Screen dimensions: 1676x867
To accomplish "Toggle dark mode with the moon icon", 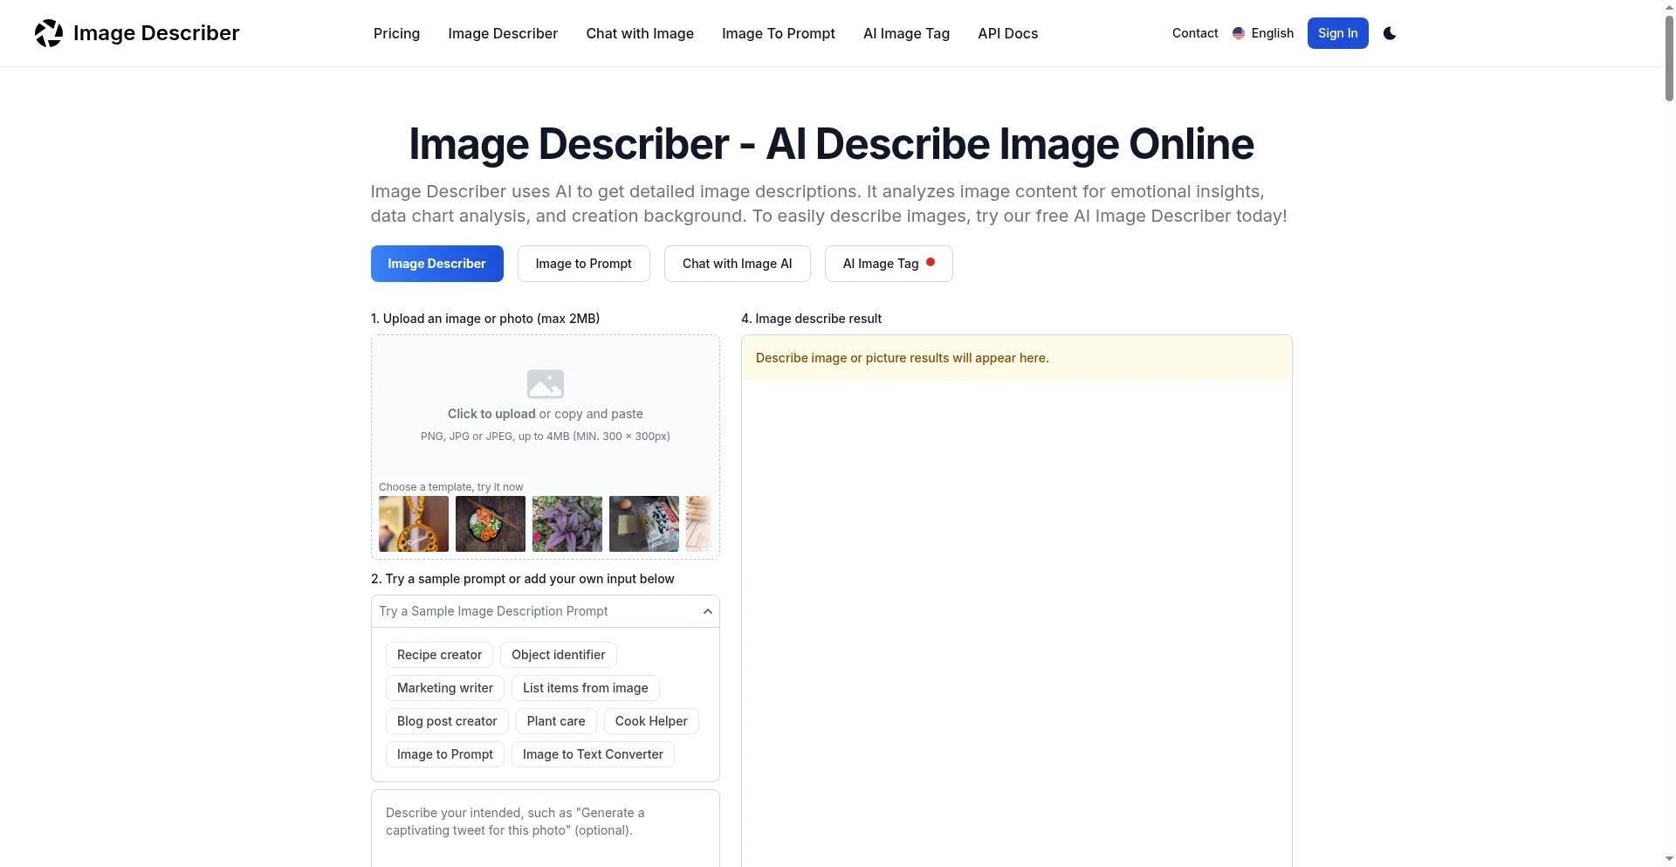I will tap(1390, 33).
